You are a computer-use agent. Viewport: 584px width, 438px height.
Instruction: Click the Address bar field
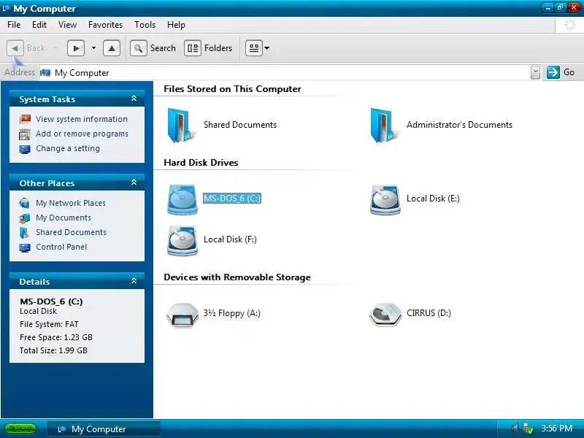tap(285, 72)
